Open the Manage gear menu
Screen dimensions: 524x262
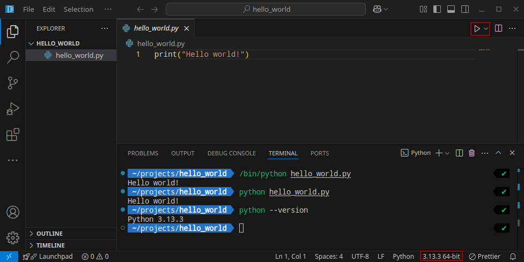tap(13, 238)
